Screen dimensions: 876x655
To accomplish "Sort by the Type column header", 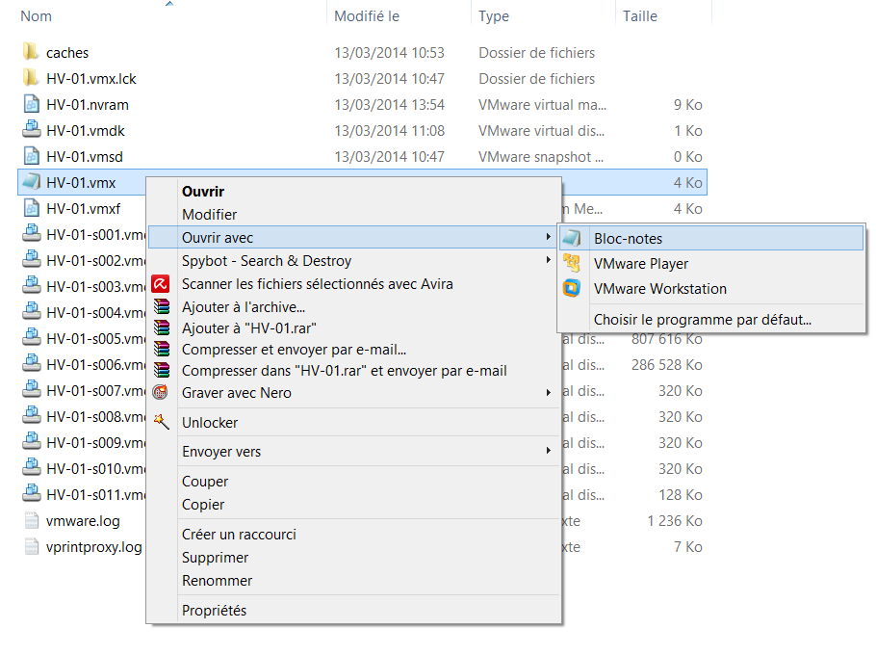I will pyautogui.click(x=493, y=16).
